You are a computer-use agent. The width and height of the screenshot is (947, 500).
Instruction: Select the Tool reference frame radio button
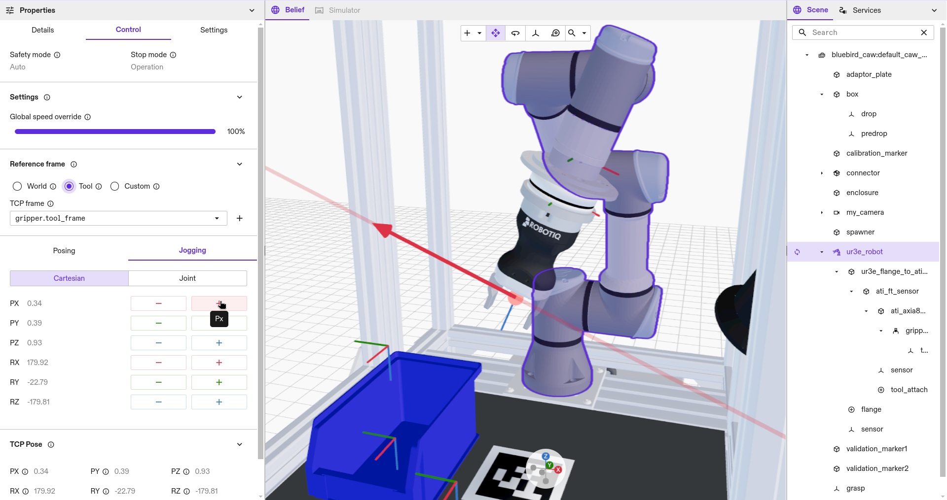tap(69, 186)
